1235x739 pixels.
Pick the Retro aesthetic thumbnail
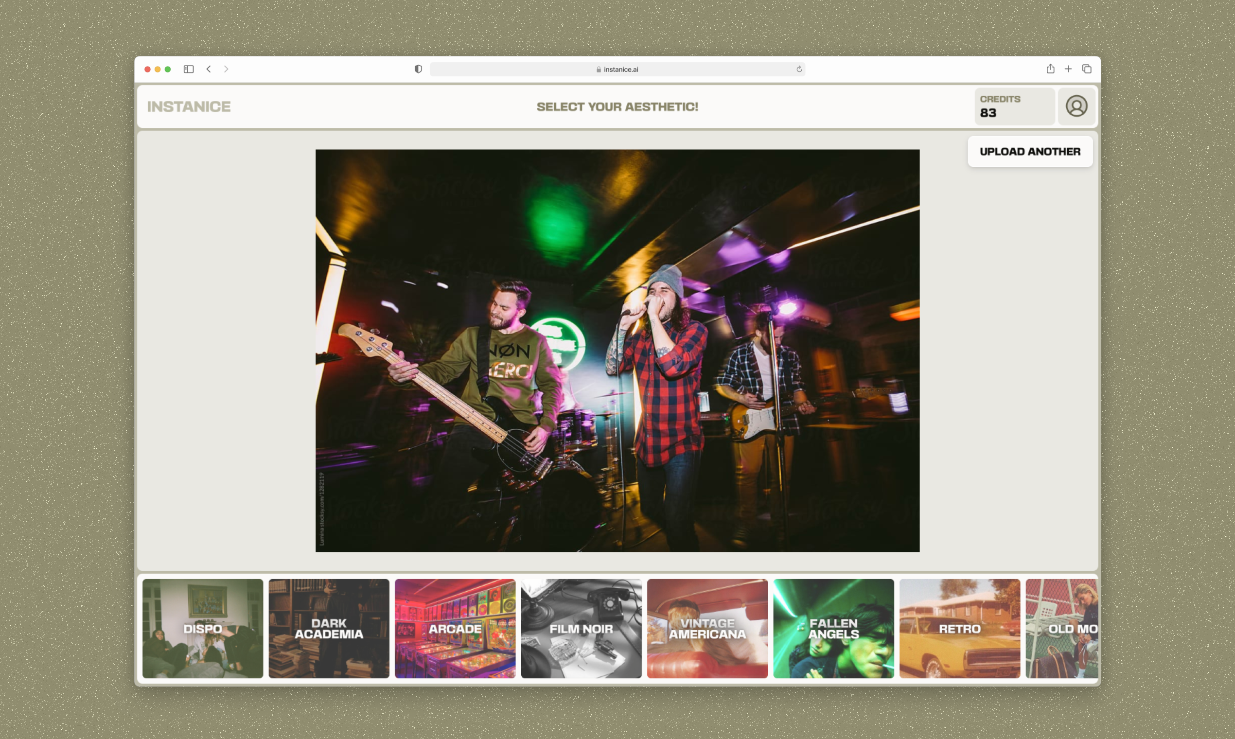click(x=960, y=628)
